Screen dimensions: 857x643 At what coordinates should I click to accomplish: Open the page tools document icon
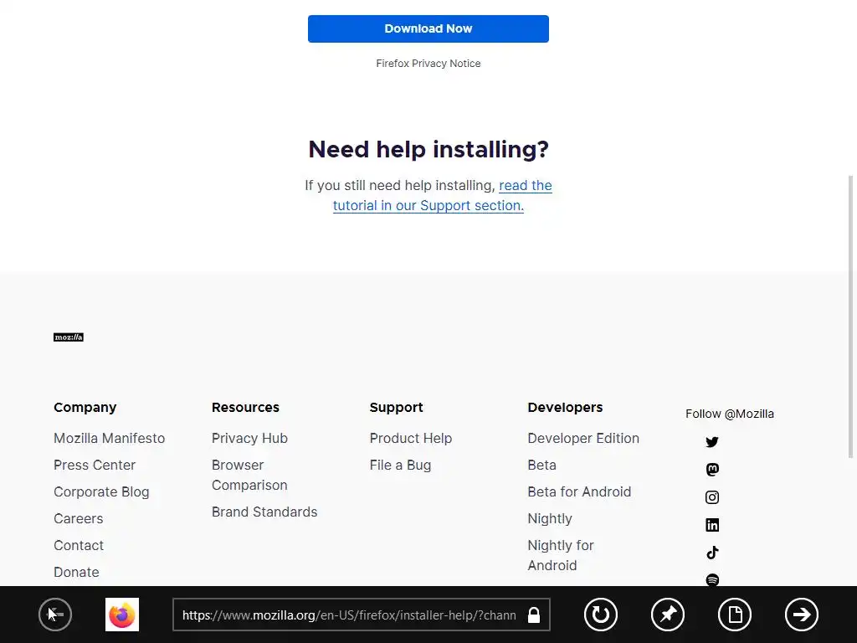pyautogui.click(x=735, y=615)
